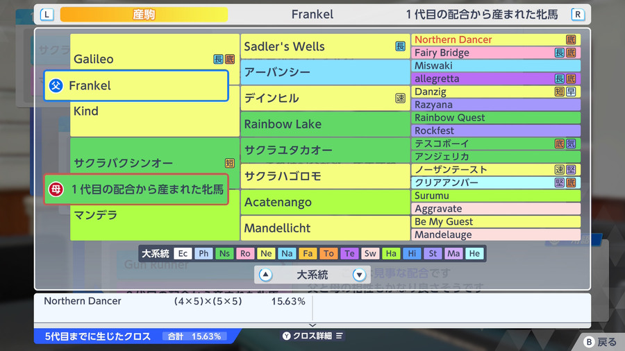This screenshot has height=351, width=625.
Task: Click the Razyana ancestor row
Action: [x=496, y=105]
